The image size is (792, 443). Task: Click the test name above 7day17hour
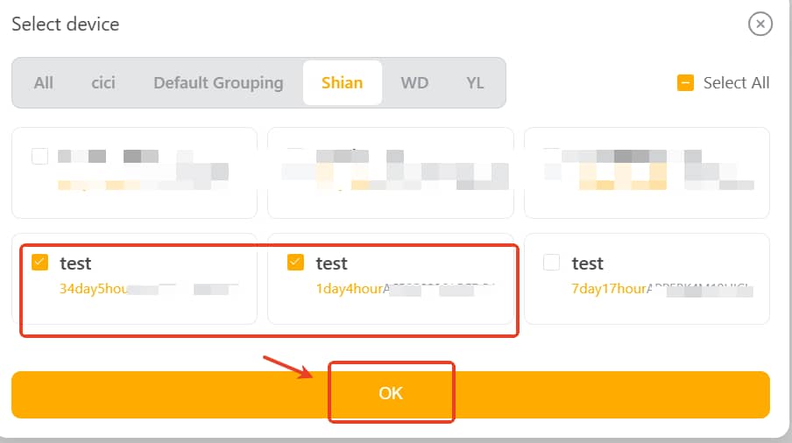point(588,264)
